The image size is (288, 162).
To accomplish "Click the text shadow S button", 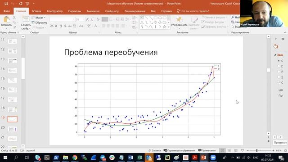I will coord(65,26).
